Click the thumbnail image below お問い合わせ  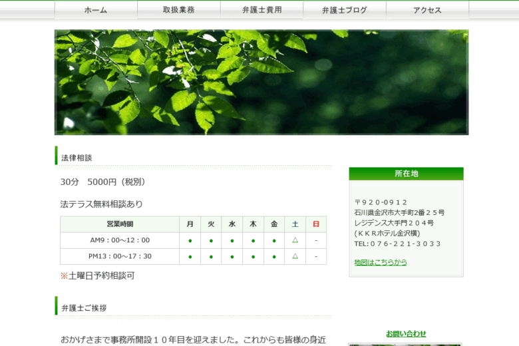405,344
